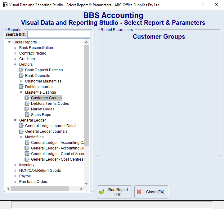Click the Bank Deposits report icon

[x=21, y=76]
